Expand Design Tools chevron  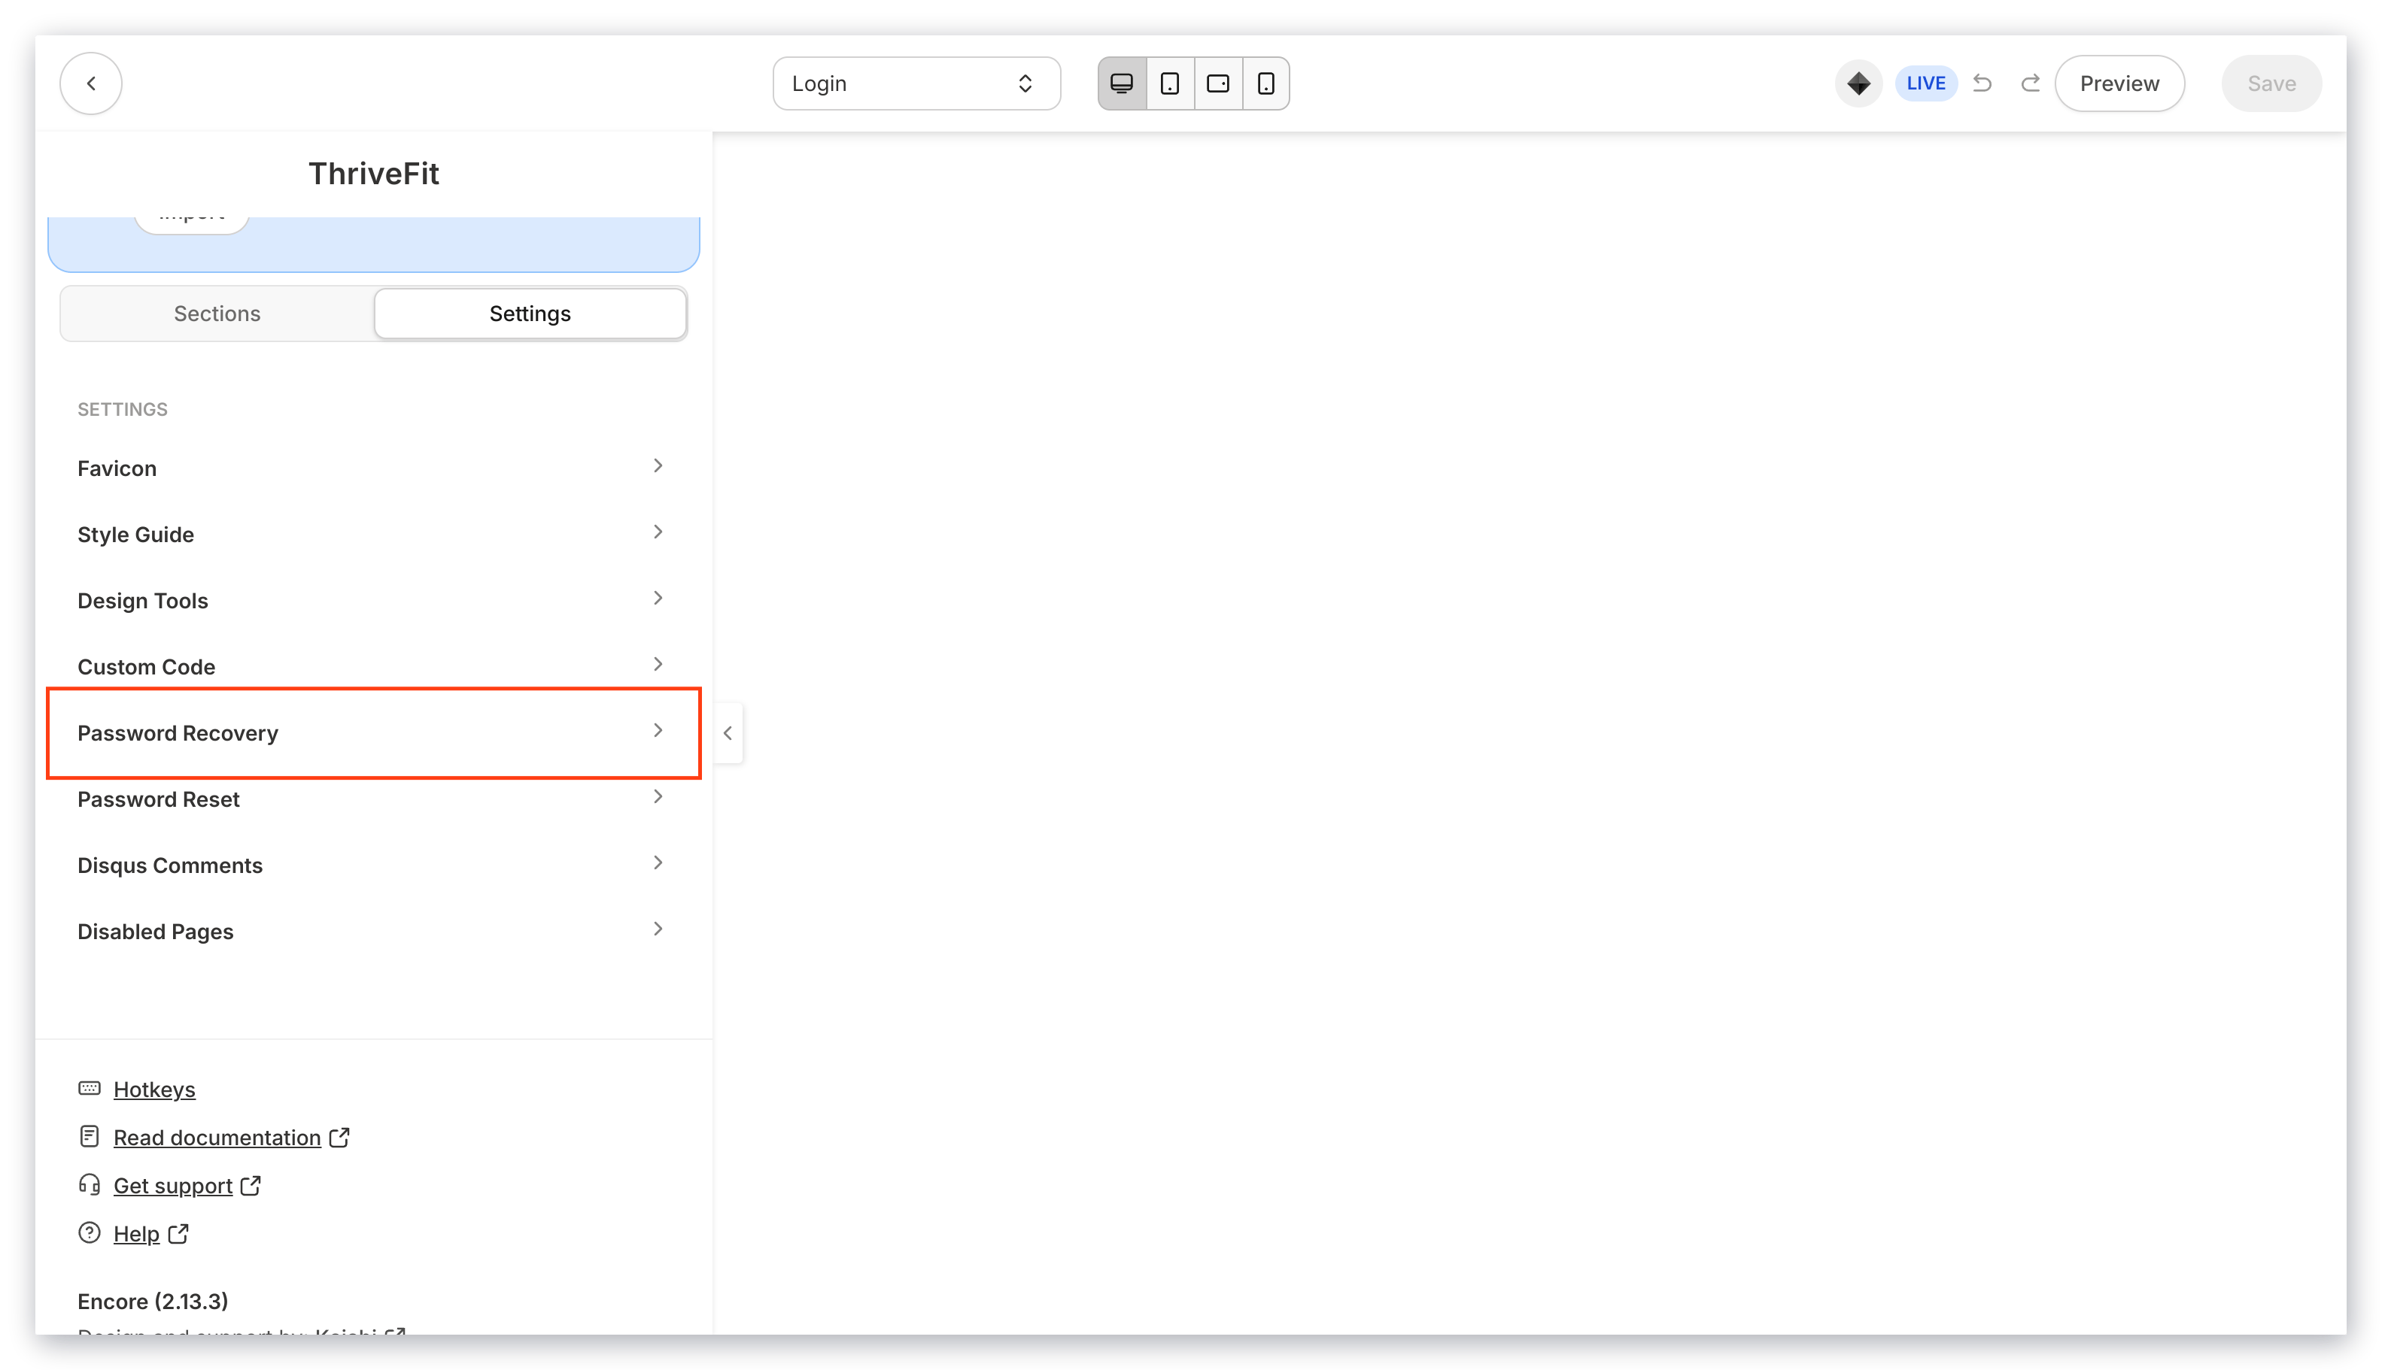click(x=658, y=598)
